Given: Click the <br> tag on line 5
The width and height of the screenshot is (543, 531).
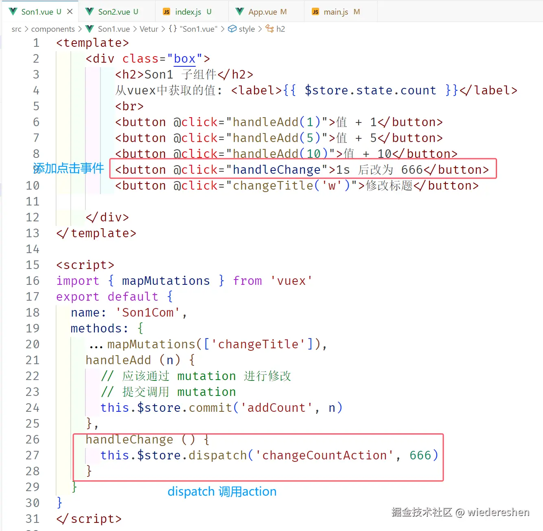Looking at the screenshot, I should pyautogui.click(x=129, y=106).
